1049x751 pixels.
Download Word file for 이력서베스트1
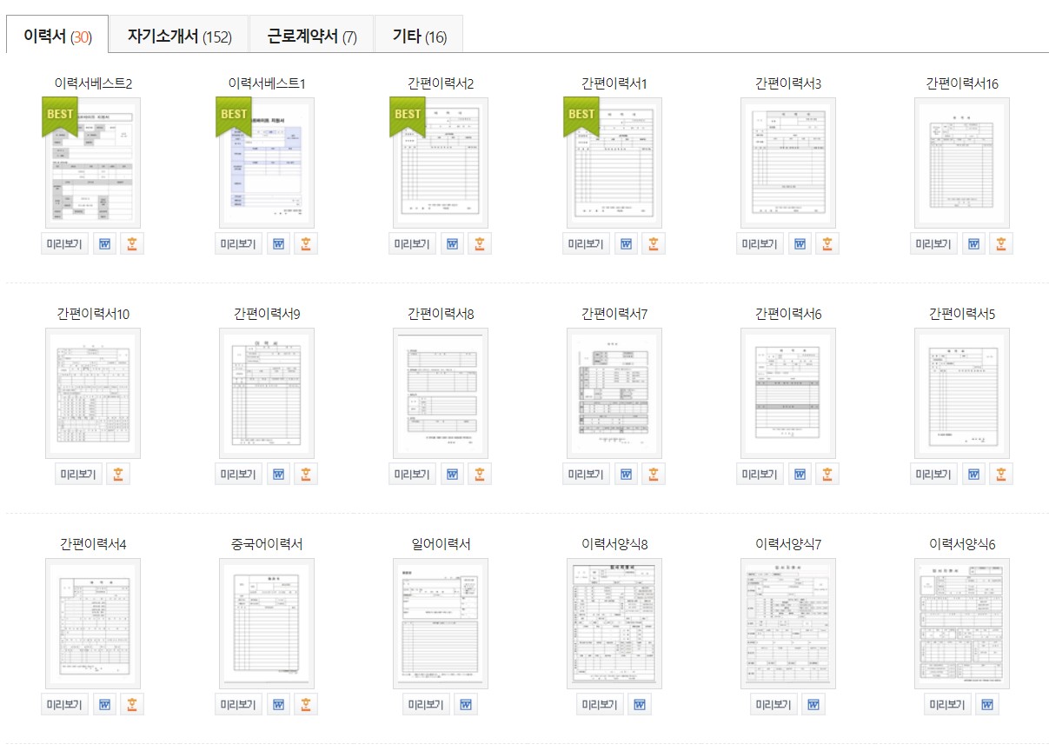point(278,243)
